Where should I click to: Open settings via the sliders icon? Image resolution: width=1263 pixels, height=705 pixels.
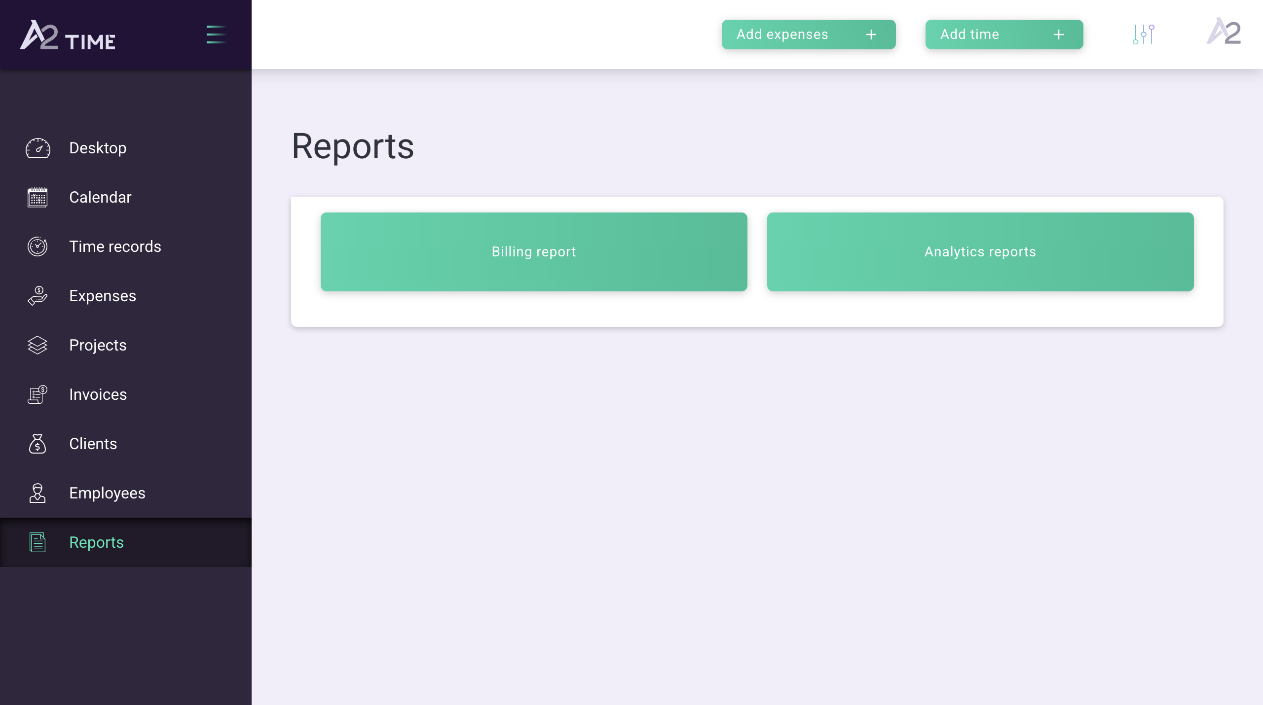tap(1144, 35)
